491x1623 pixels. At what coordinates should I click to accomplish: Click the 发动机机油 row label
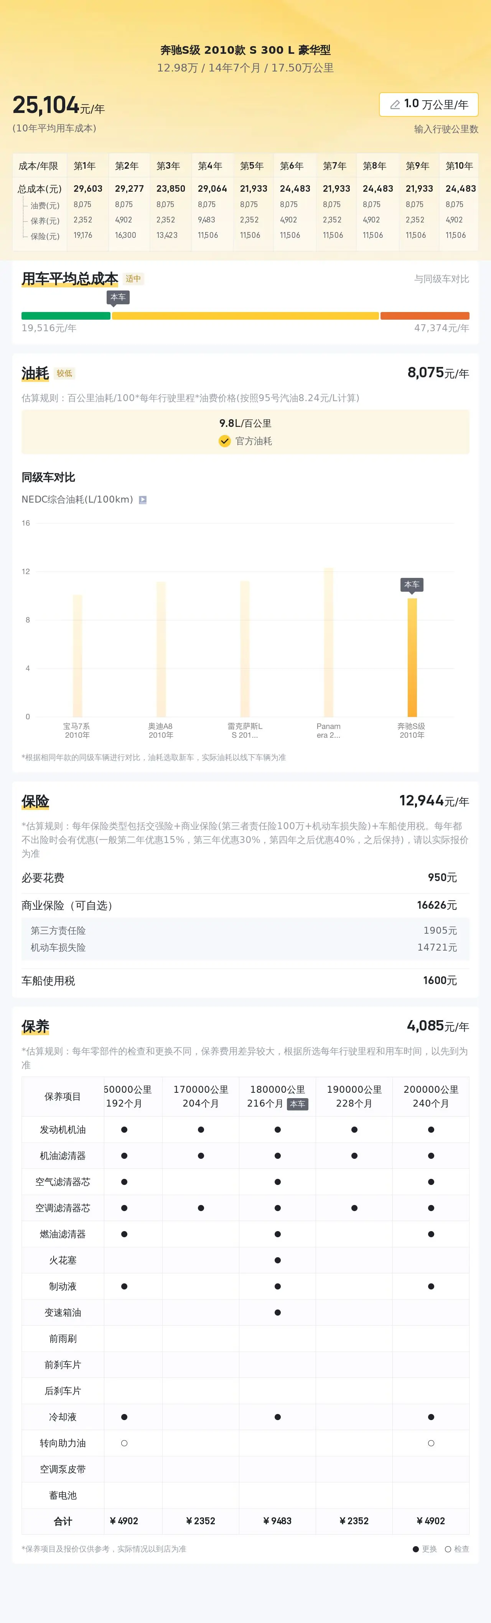click(x=63, y=1130)
